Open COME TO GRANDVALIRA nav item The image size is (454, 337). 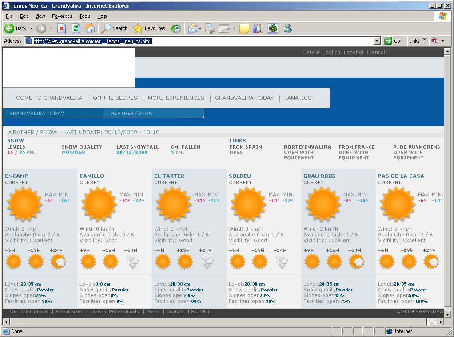pyautogui.click(x=49, y=98)
